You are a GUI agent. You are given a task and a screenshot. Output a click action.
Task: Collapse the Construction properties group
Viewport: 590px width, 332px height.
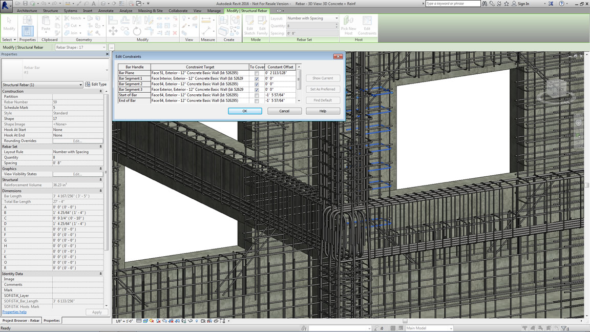click(100, 91)
